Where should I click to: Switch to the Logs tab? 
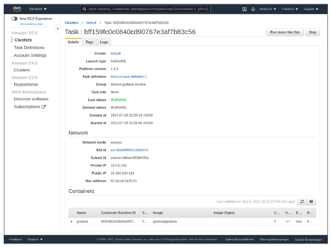pos(104,42)
